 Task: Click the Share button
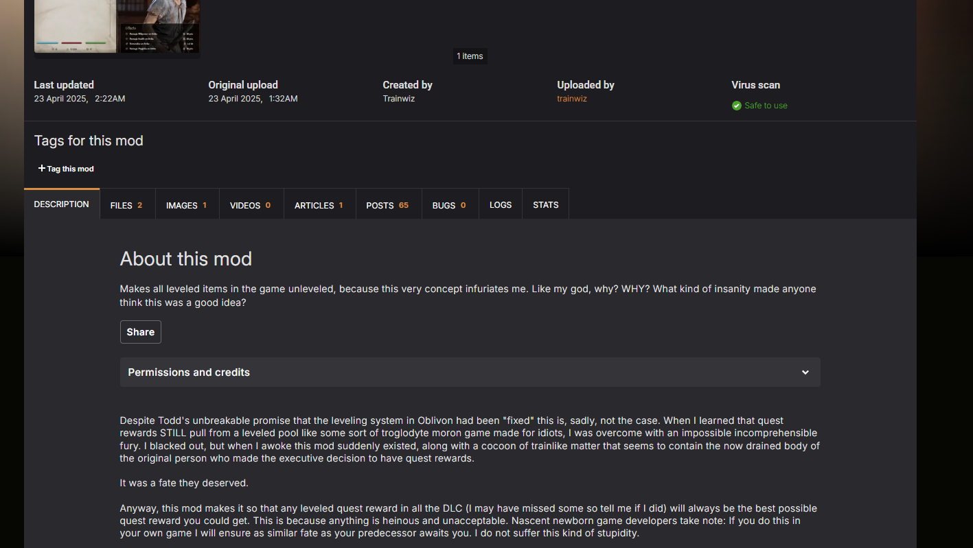point(141,332)
